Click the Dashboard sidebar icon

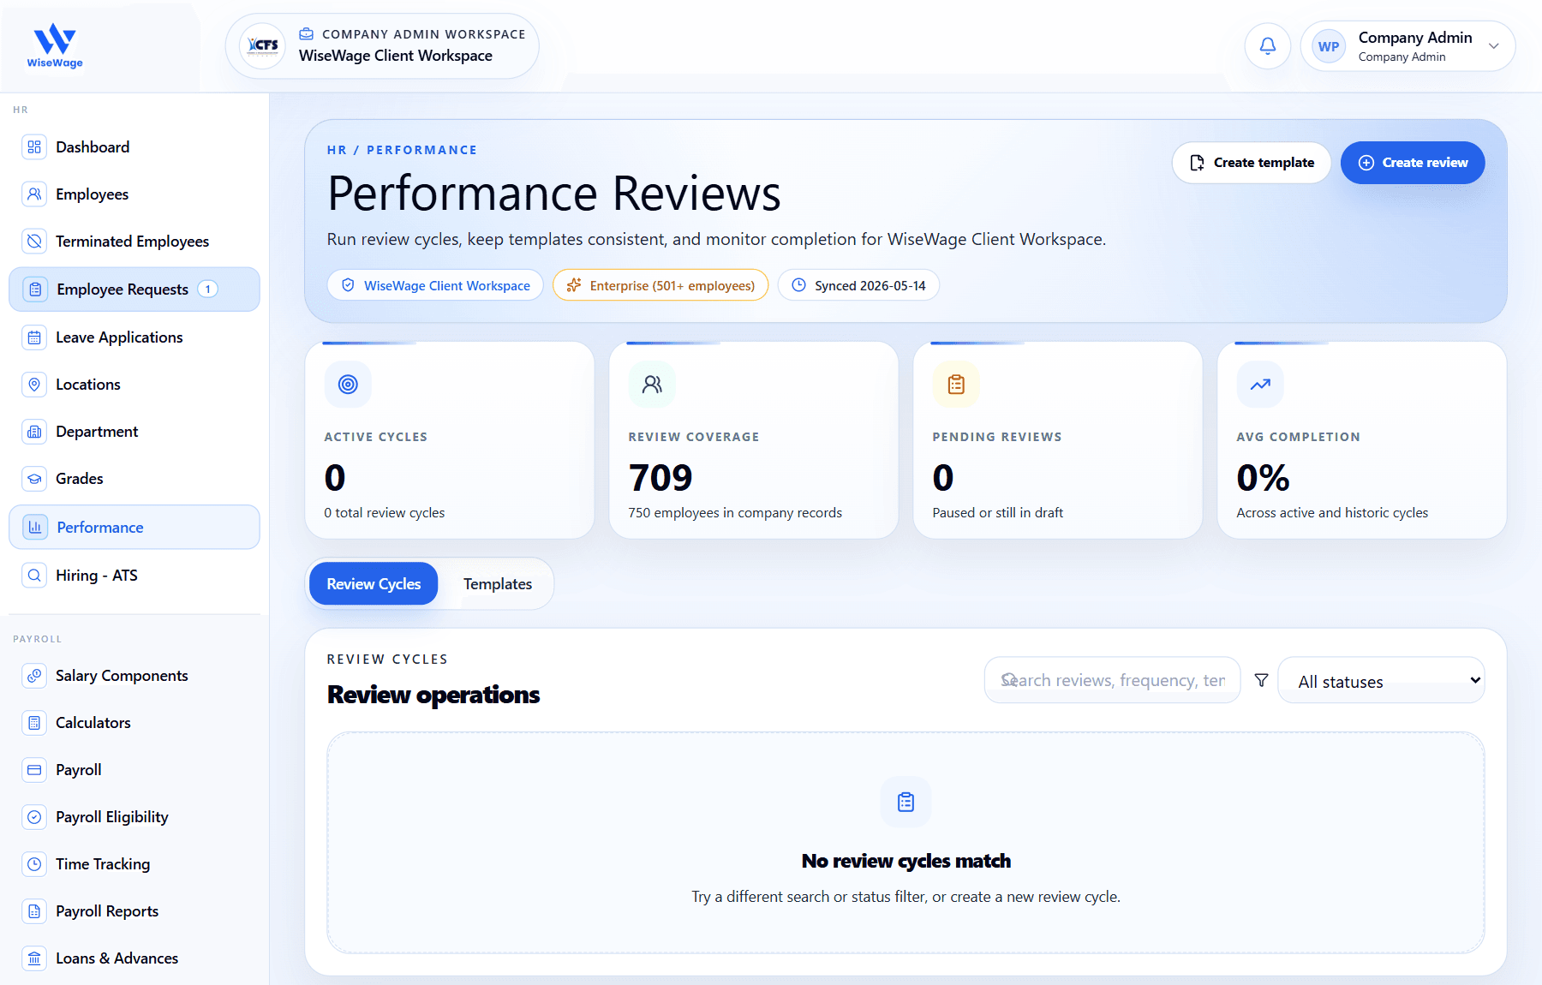(34, 147)
